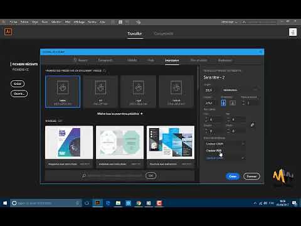Open Adobe Bridge from the menu bar icon
This screenshot has height=226, width=301.
[113, 22]
